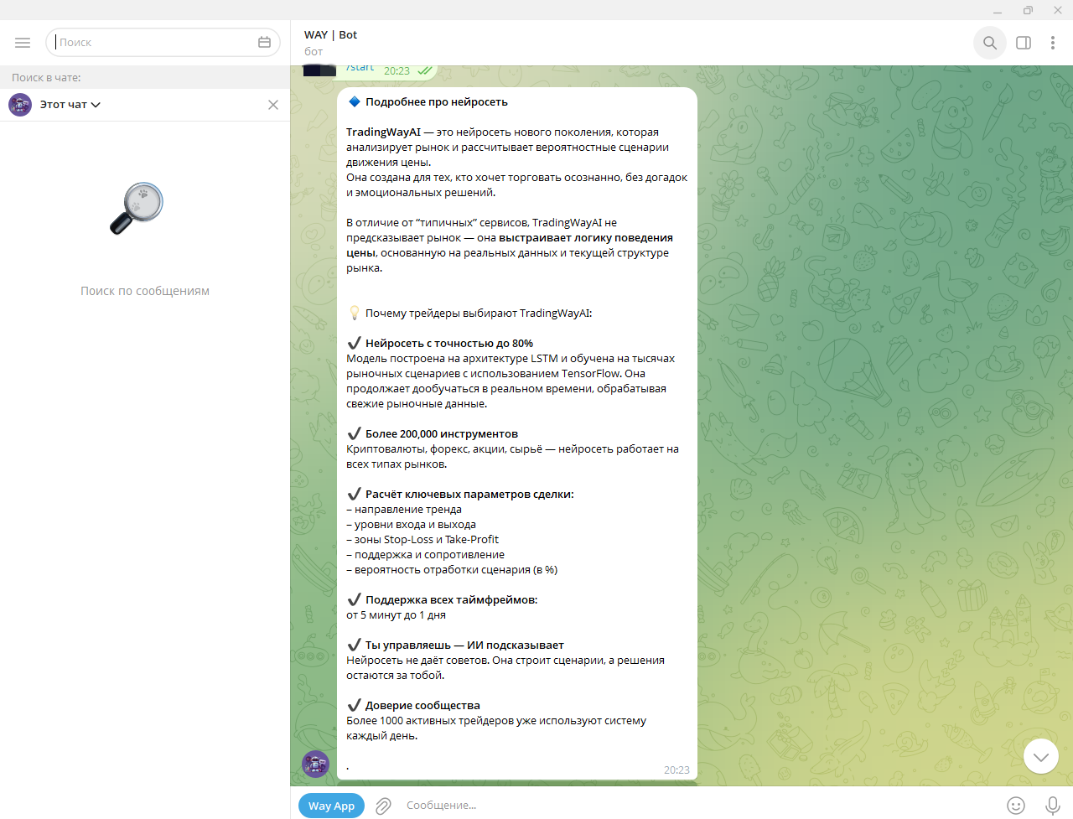Open the message search magnifier in chat header
Screen dimensions: 1073x819
(989, 42)
